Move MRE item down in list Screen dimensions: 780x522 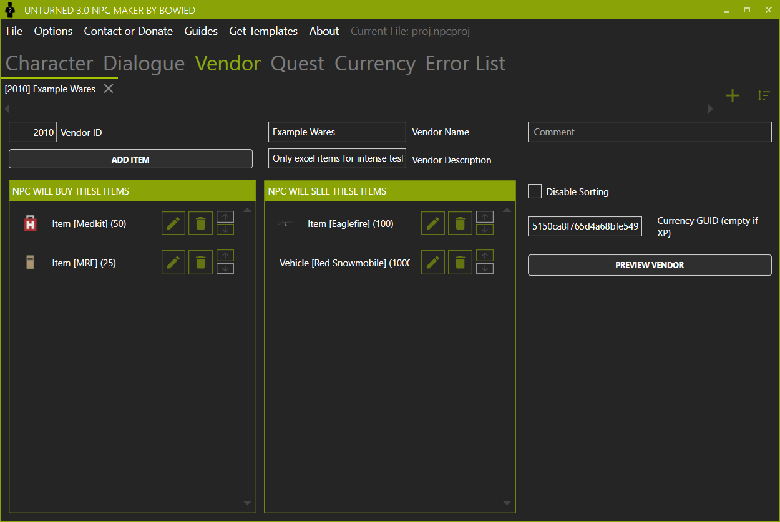pos(225,269)
